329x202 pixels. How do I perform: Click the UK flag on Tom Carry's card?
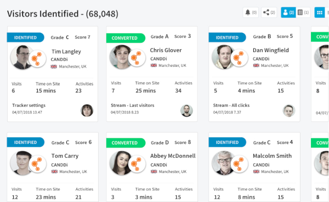pyautogui.click(x=54, y=171)
